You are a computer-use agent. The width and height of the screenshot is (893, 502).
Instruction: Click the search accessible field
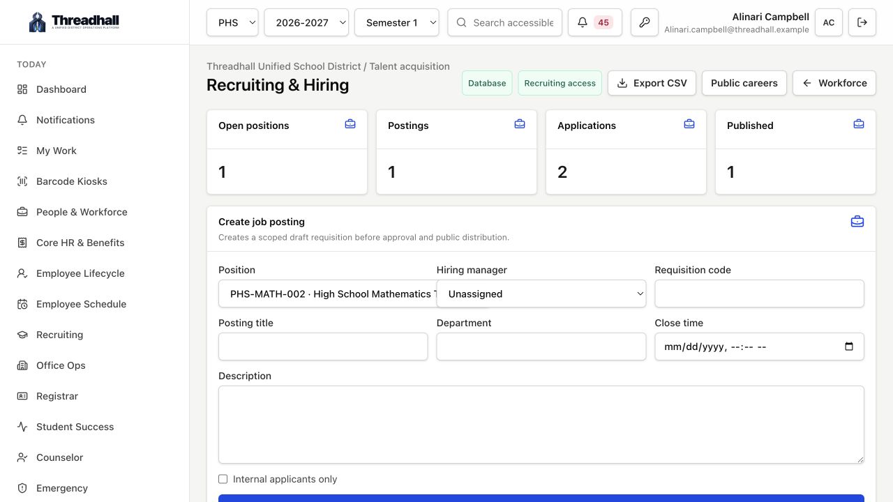[505, 22]
